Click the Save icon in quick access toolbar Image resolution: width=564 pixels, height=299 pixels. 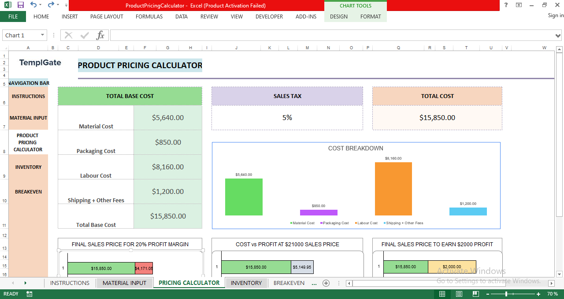[20, 5]
